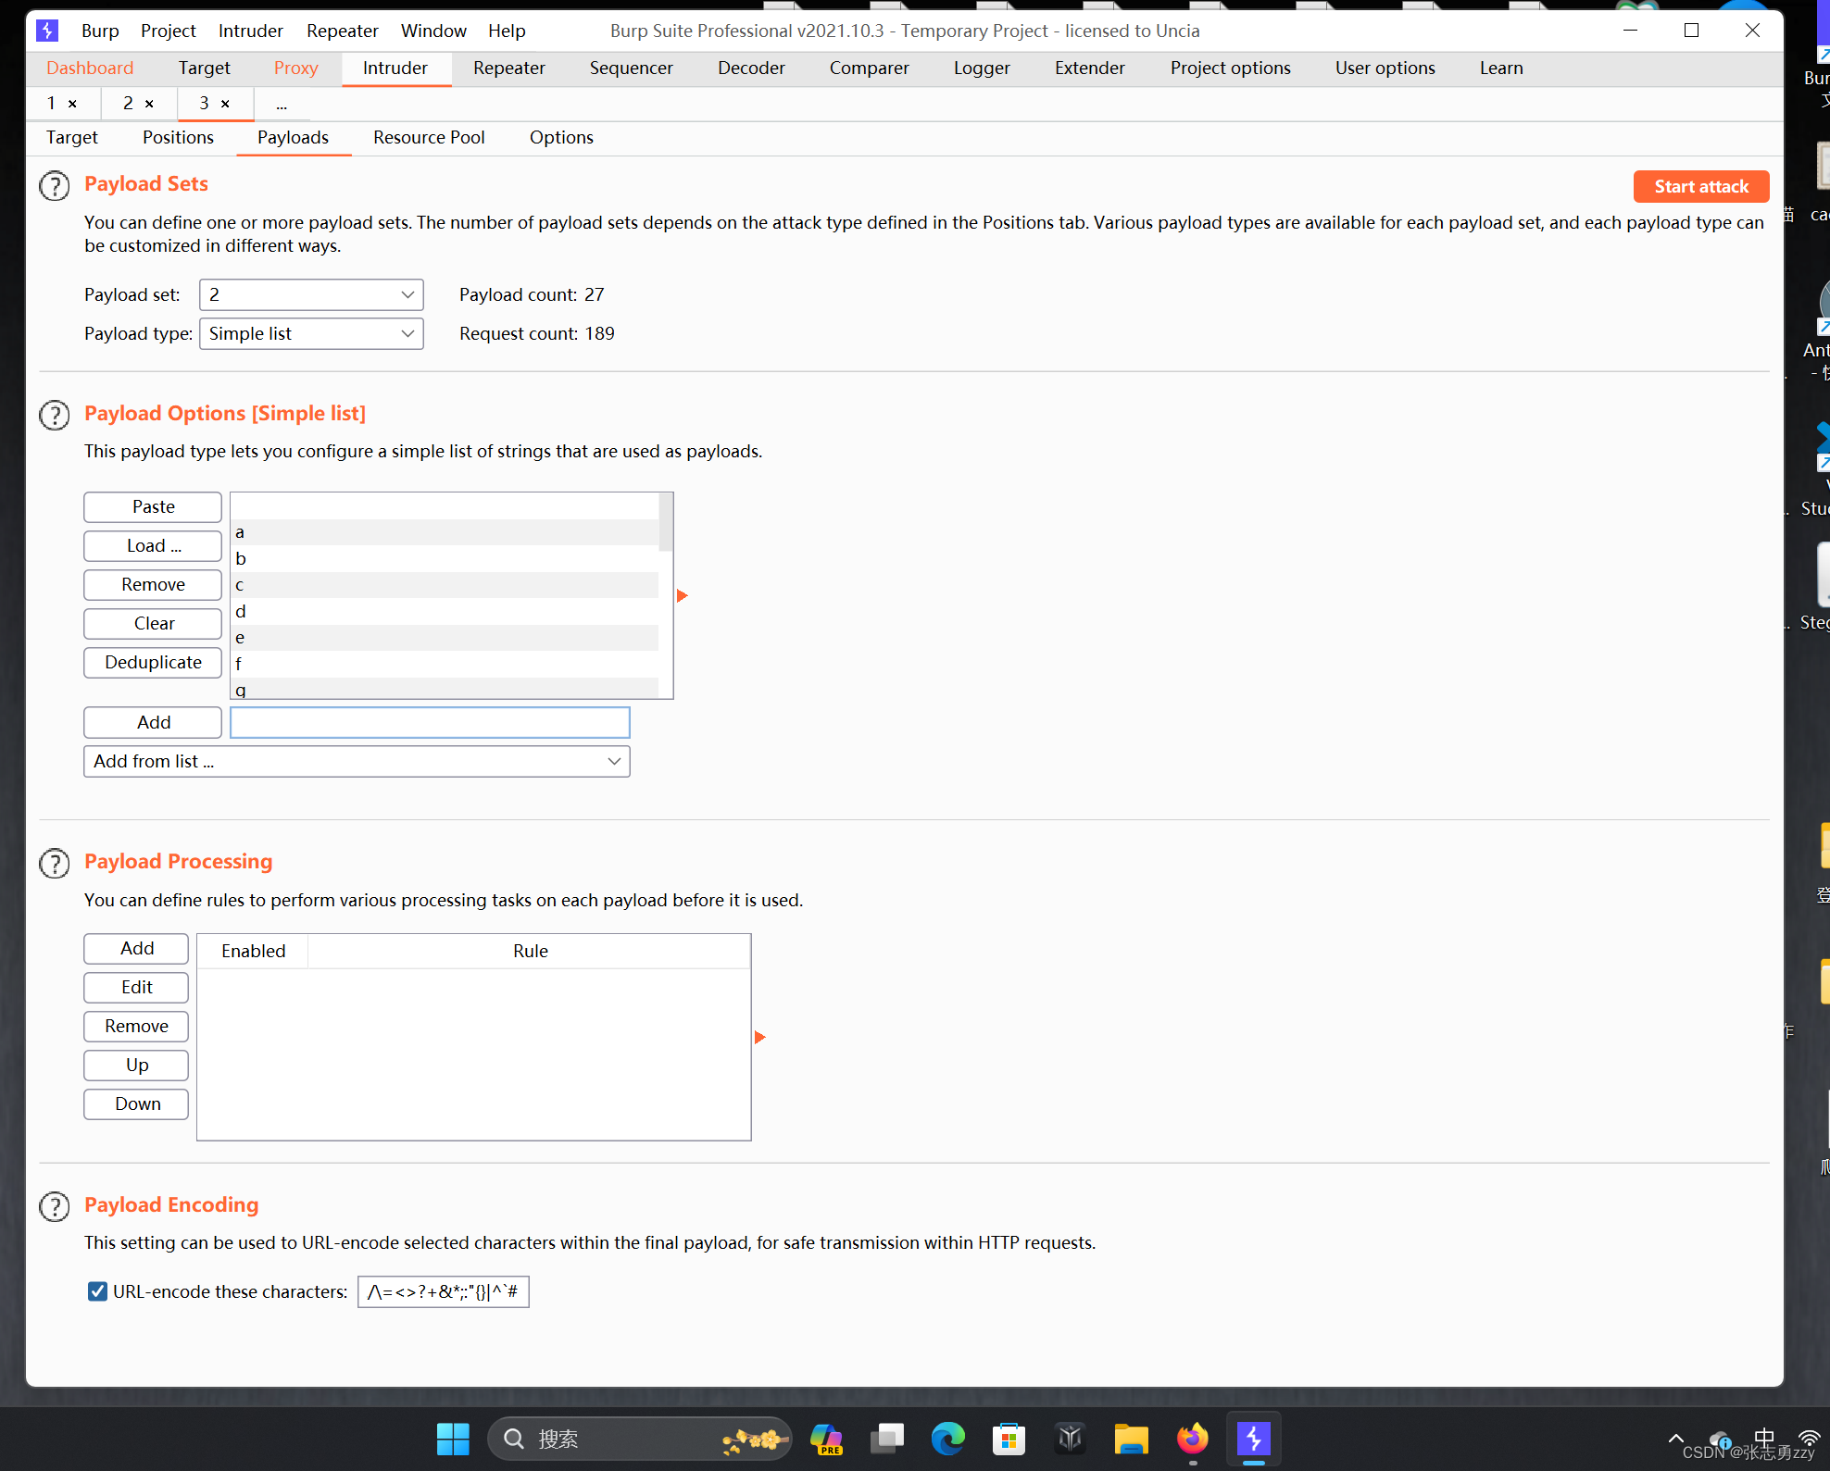The height and width of the screenshot is (1471, 1830).
Task: Uncheck URL-encode these characters
Action: click(97, 1291)
